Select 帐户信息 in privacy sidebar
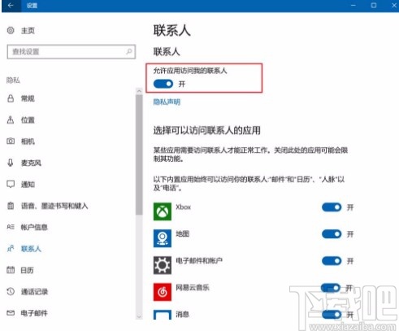This screenshot has width=399, height=331. point(34,227)
